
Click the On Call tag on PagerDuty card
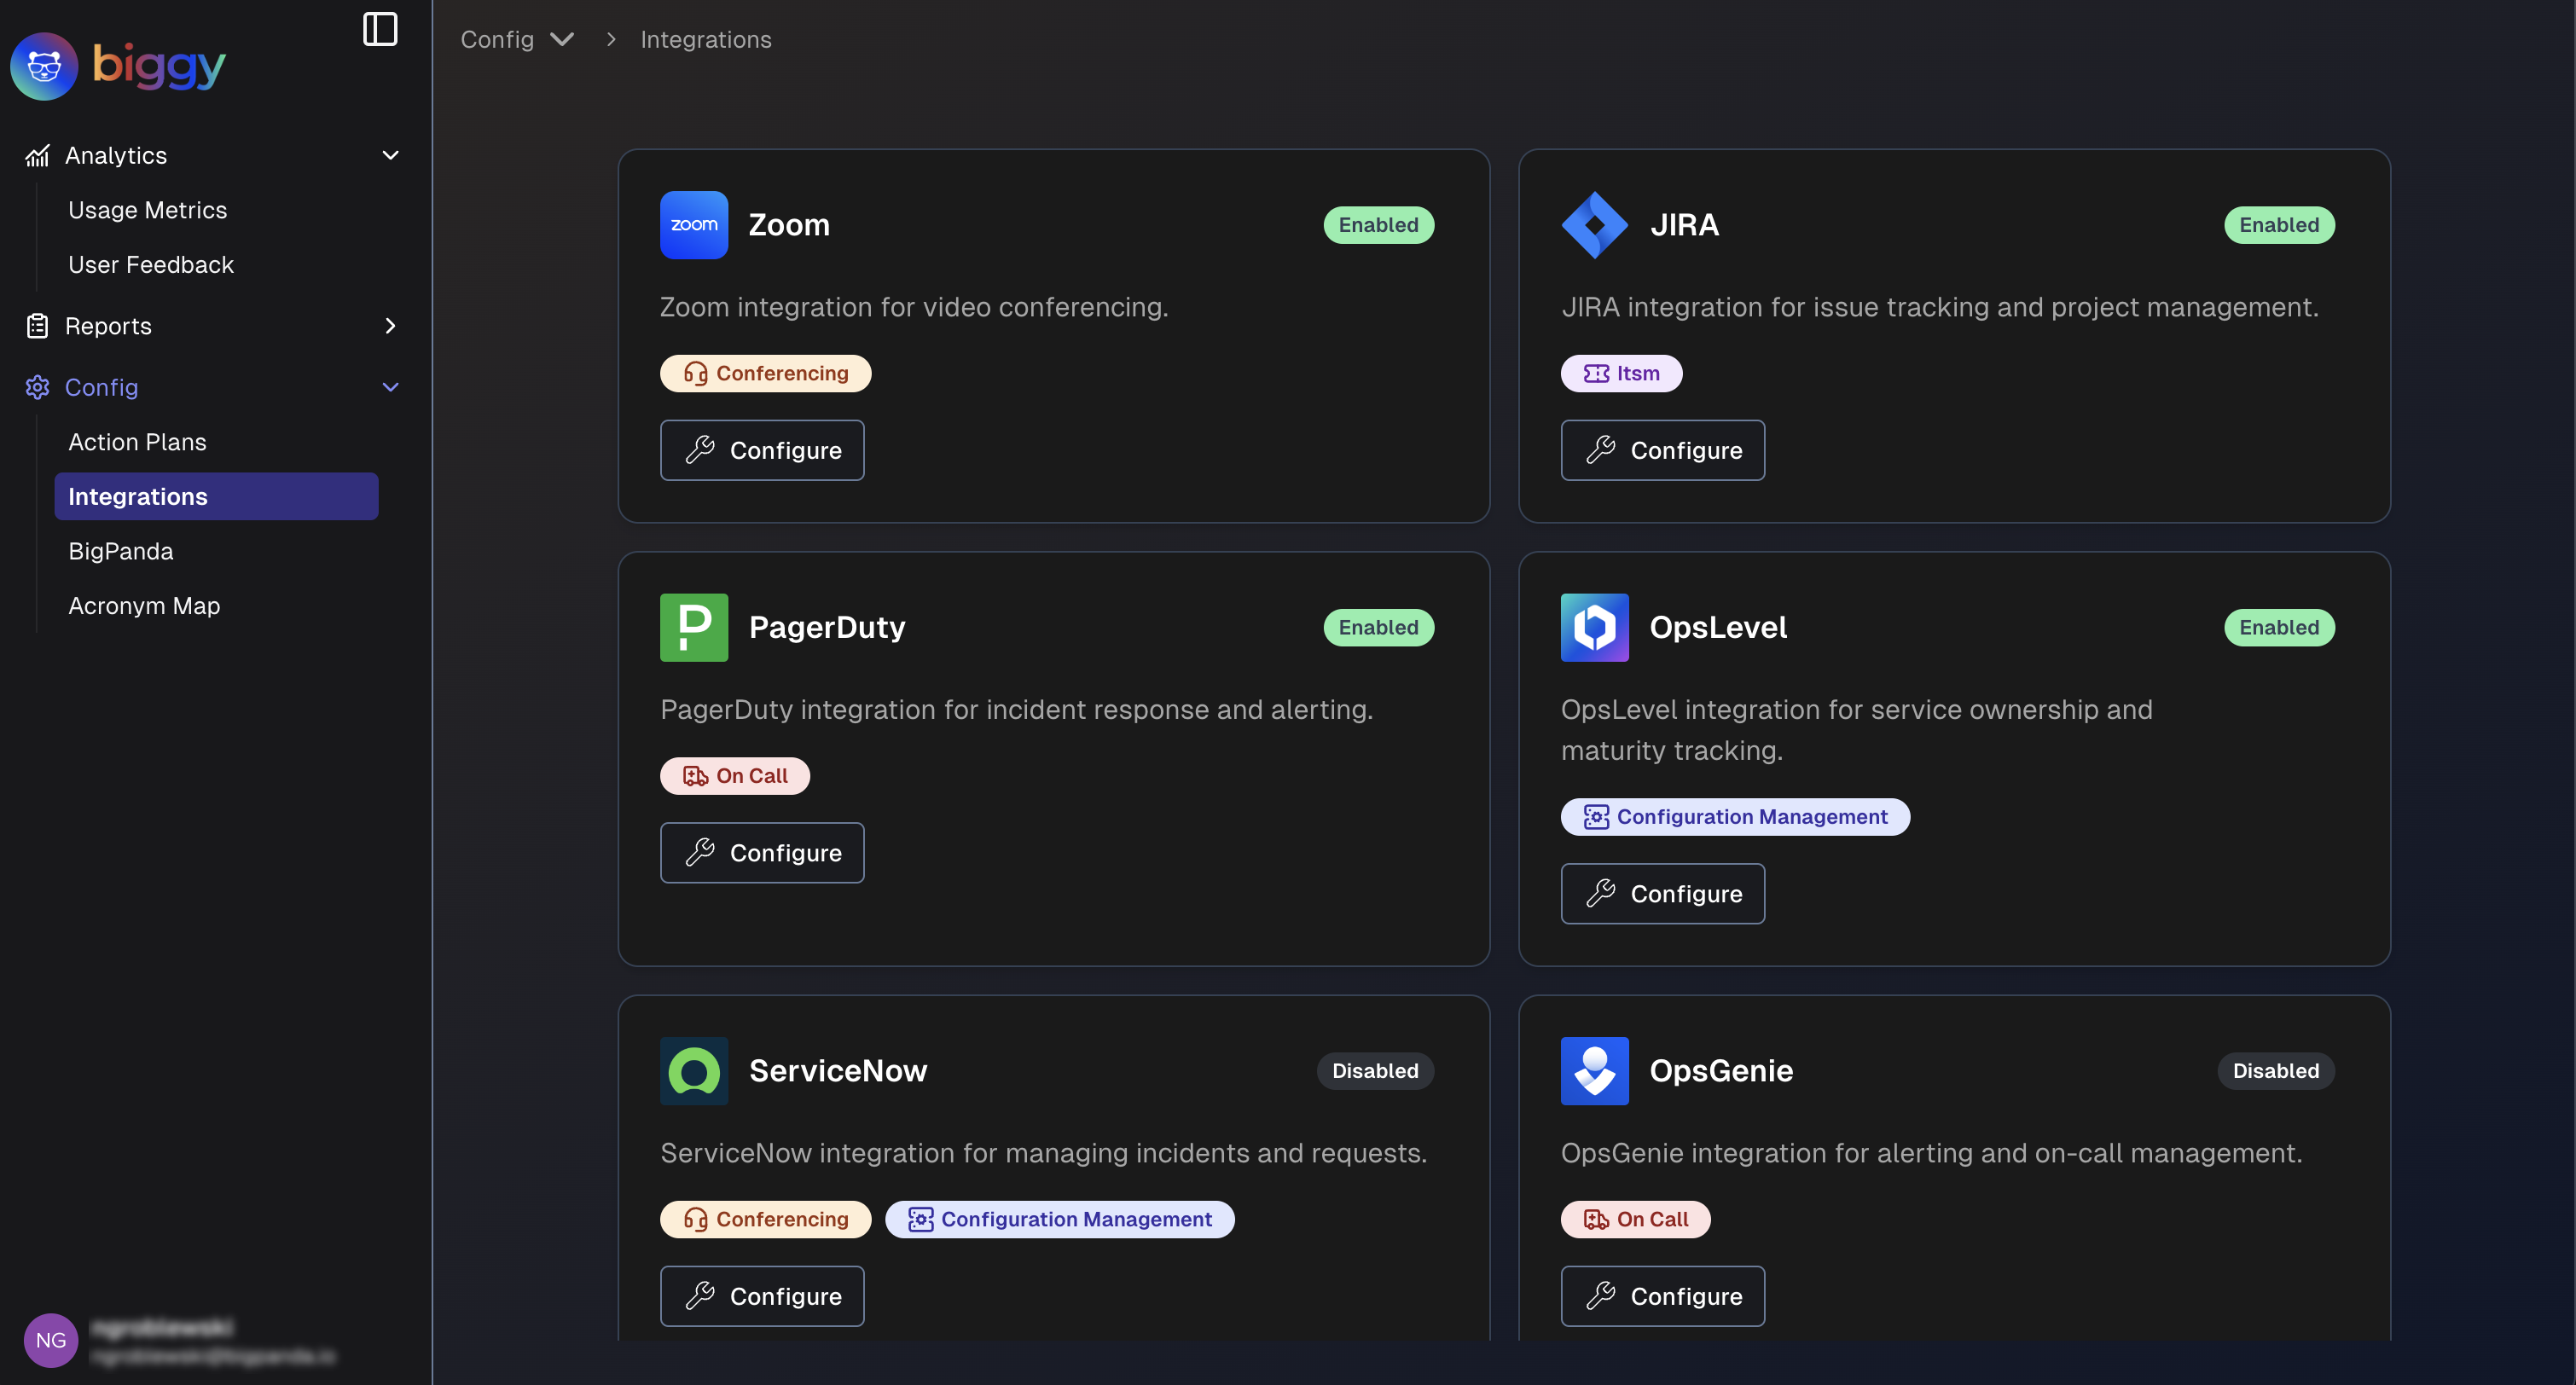[735, 774]
